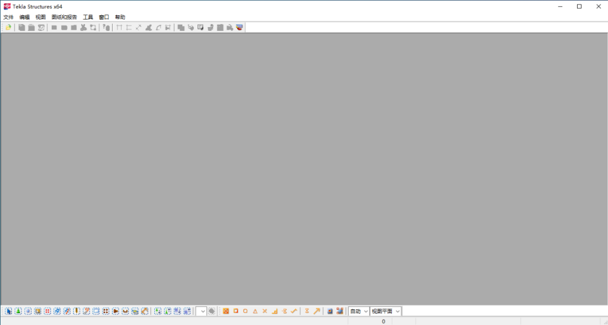The height and width of the screenshot is (325, 608).
Task: Open the 编辑 menu
Action: tap(24, 17)
